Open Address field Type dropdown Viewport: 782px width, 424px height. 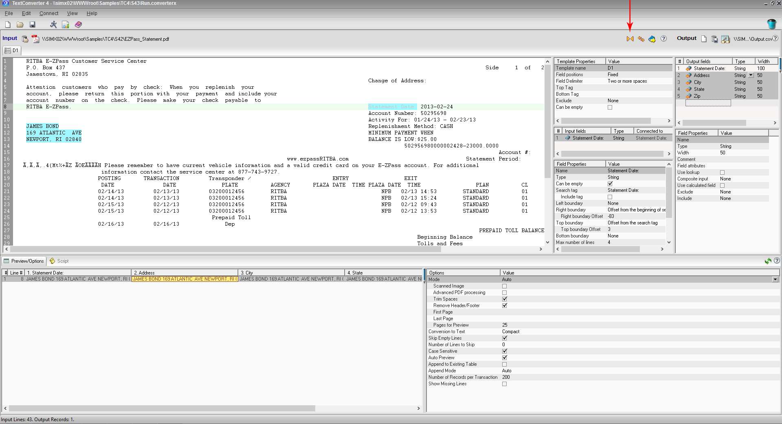pos(751,75)
